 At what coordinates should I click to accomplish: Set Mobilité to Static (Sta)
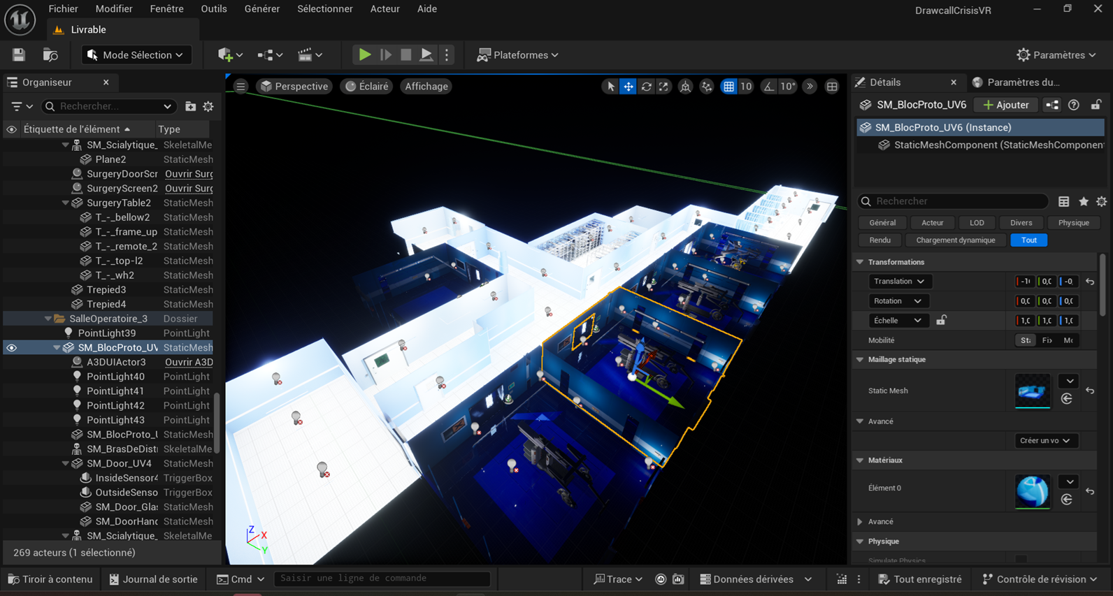click(x=1026, y=340)
